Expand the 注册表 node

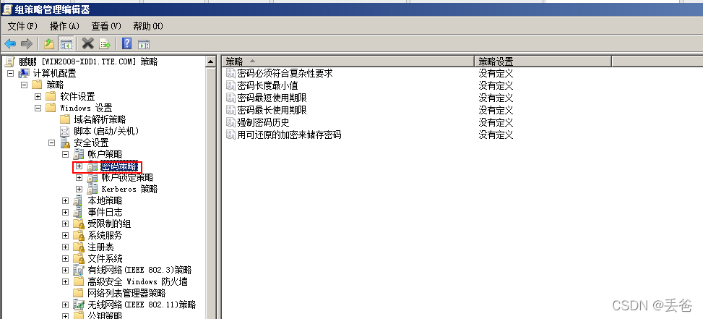(x=66, y=247)
